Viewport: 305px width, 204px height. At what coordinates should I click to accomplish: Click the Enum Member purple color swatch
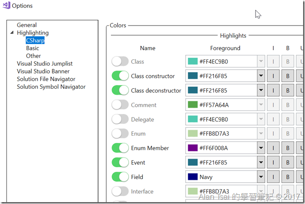(x=192, y=148)
